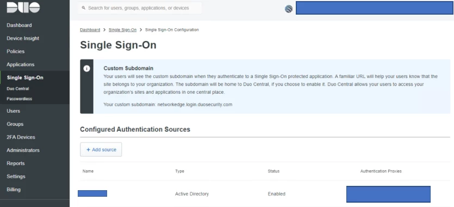This screenshot has width=454, height=207.
Task: Click the Custom Subdomain heading
Action: tap(128, 68)
